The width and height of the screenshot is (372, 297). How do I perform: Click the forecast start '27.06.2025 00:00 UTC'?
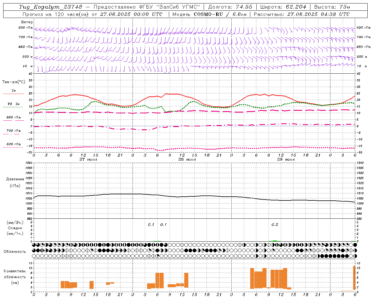point(131,14)
